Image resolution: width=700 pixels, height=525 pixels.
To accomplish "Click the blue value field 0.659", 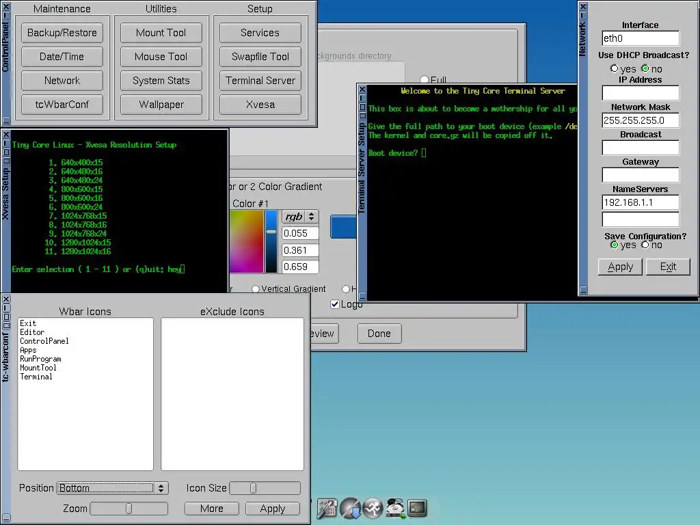I will [x=301, y=267].
